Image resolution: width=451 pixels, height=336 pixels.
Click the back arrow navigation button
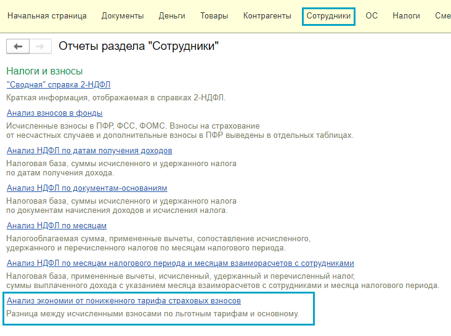18,46
